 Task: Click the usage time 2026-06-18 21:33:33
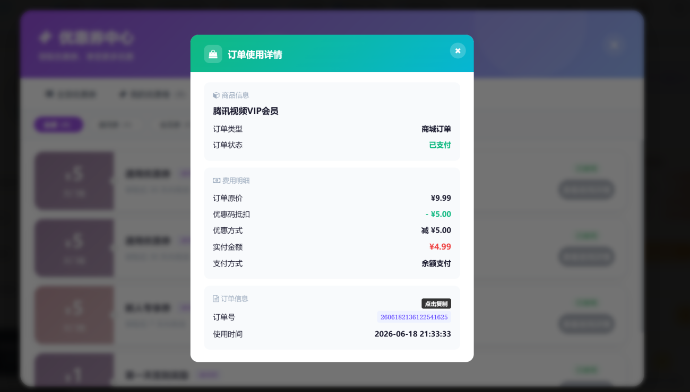(x=413, y=334)
